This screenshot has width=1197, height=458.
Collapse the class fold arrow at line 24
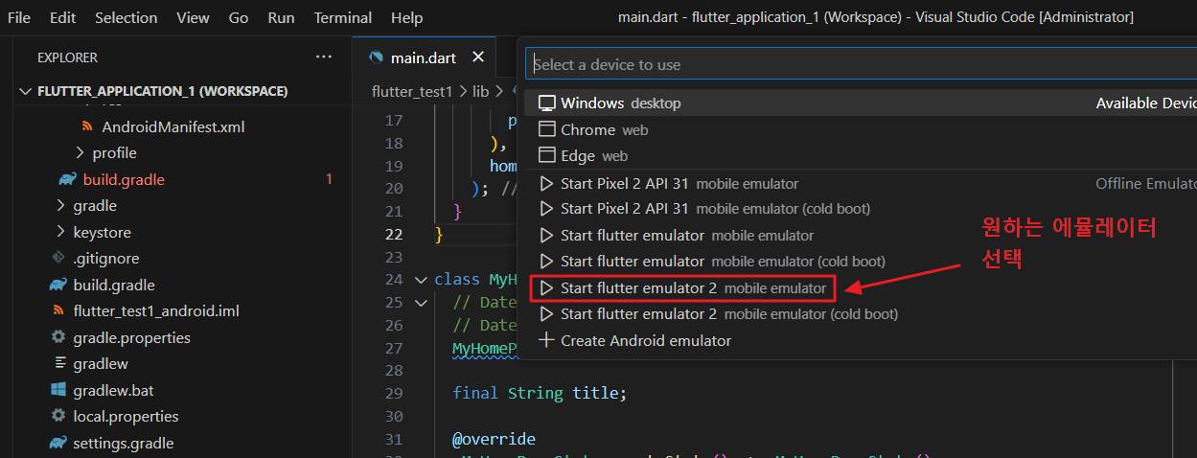point(421,280)
